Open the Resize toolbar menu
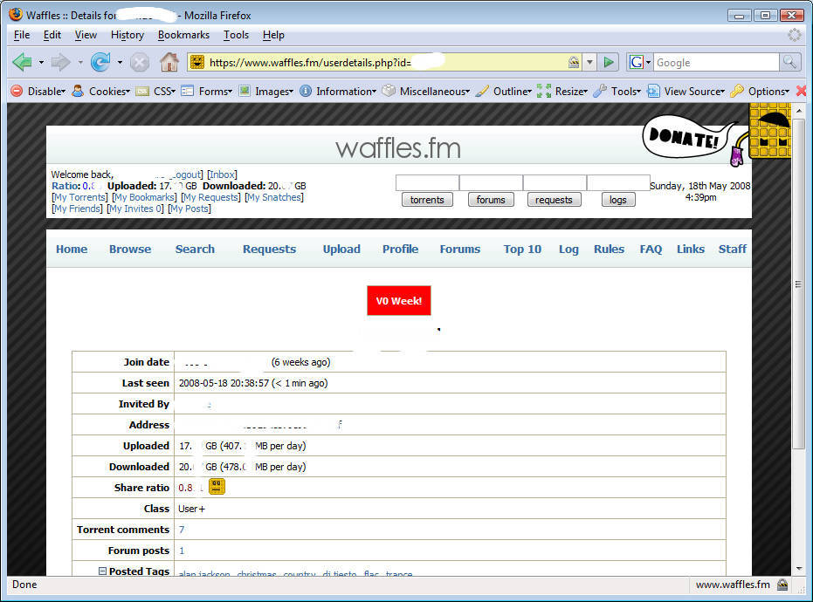 point(562,92)
